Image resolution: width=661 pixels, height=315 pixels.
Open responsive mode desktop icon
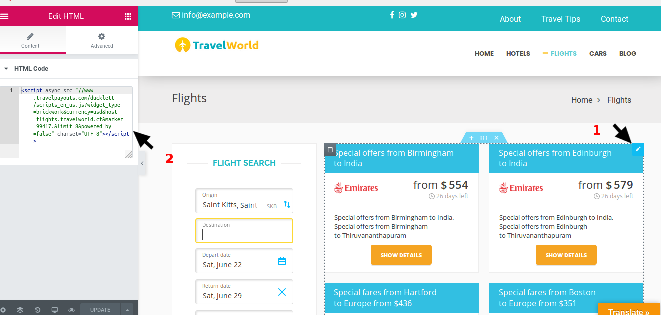54,310
